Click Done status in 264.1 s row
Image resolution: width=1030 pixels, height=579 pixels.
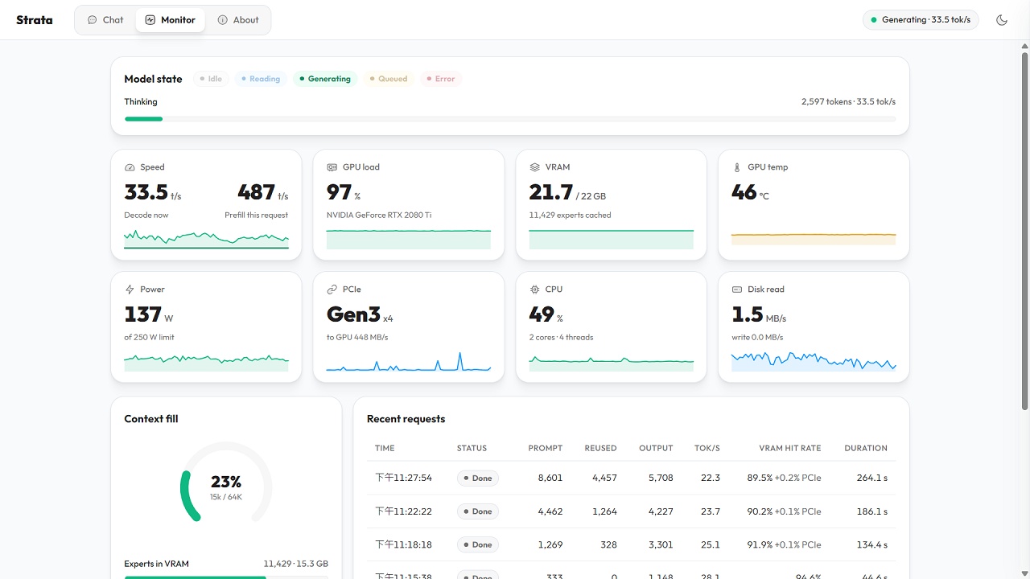click(478, 478)
